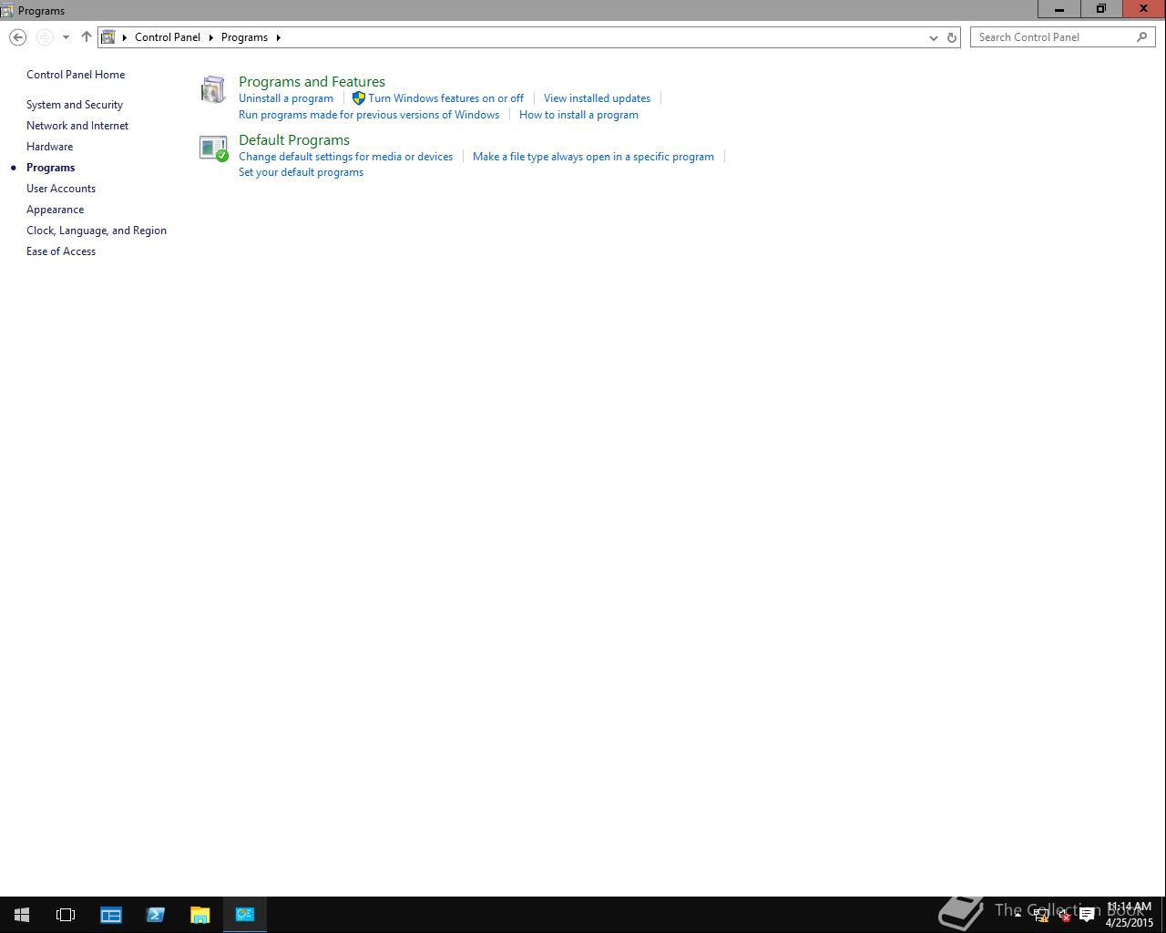Click the search magnifier icon

pos(1142,37)
